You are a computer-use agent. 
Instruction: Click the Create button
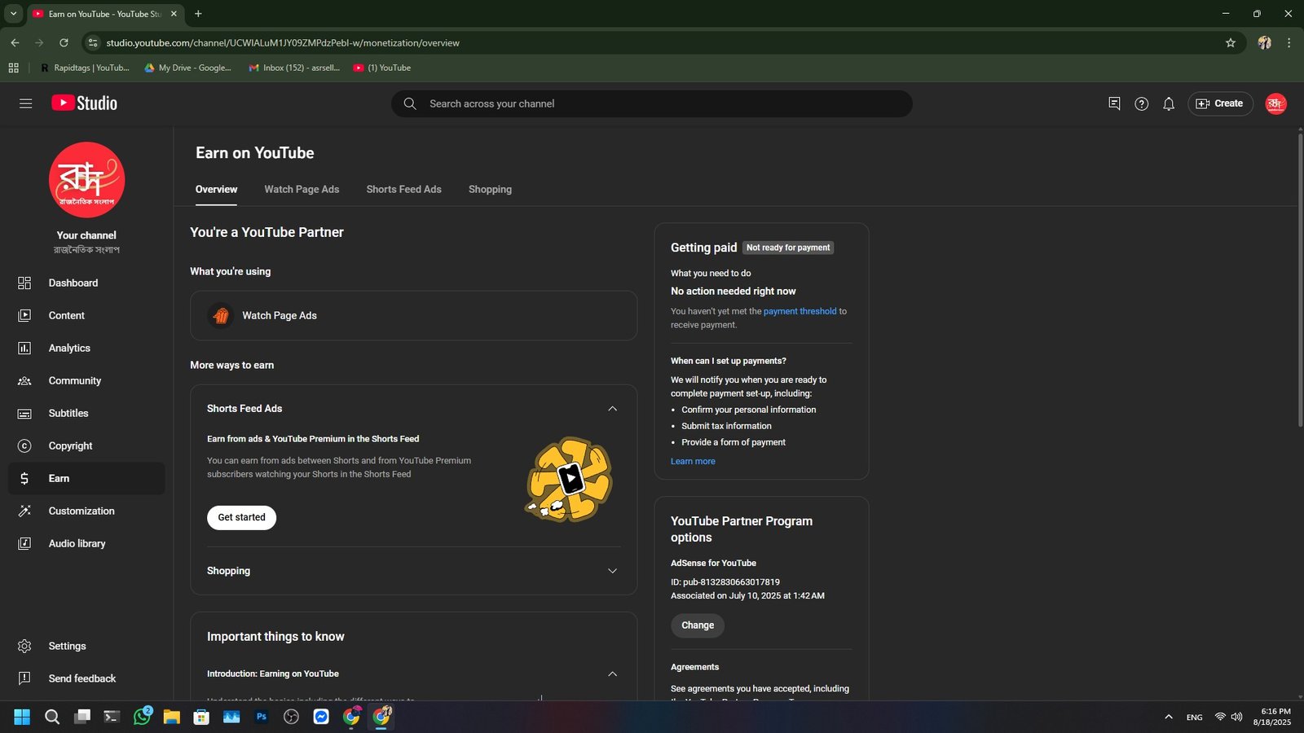coord(1220,103)
